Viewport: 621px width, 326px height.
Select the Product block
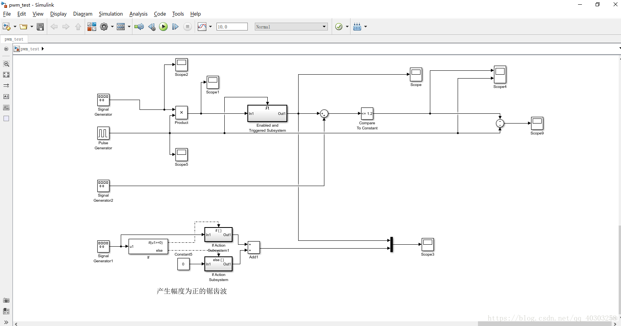181,113
